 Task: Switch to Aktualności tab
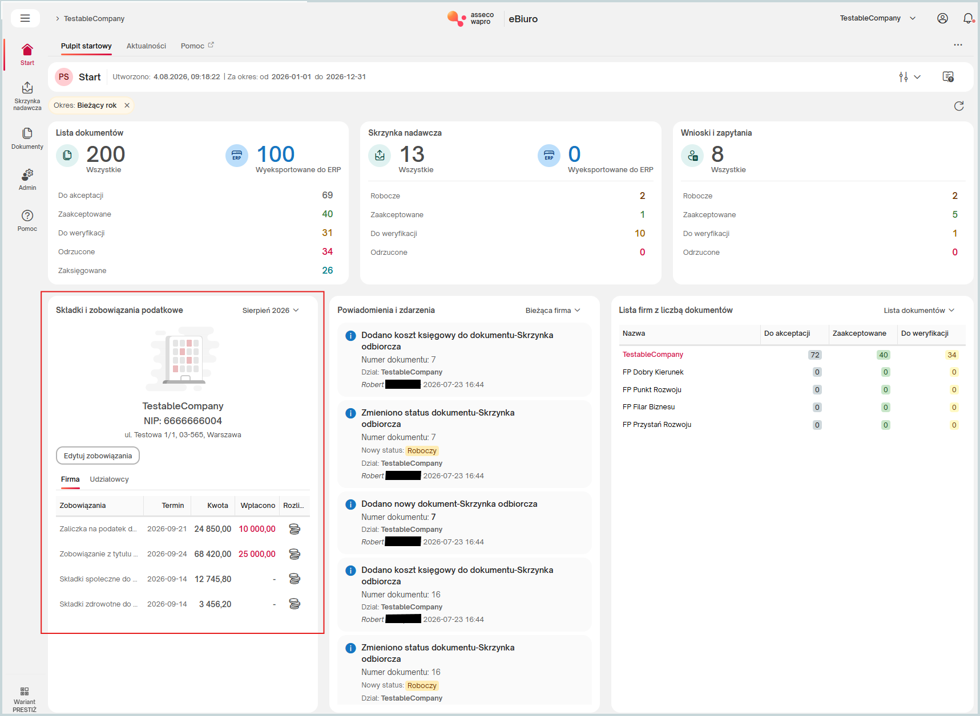[x=146, y=46]
